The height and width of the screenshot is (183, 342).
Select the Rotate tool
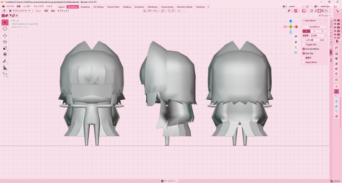pyautogui.click(x=5, y=42)
